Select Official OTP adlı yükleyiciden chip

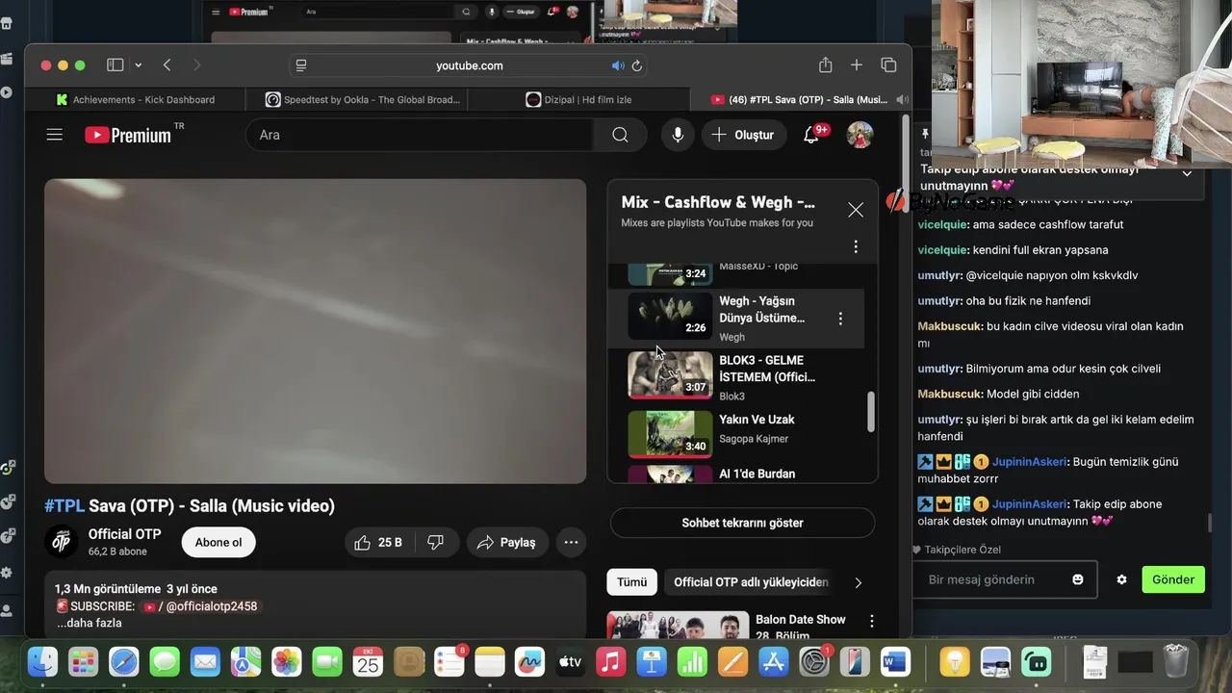[751, 582]
